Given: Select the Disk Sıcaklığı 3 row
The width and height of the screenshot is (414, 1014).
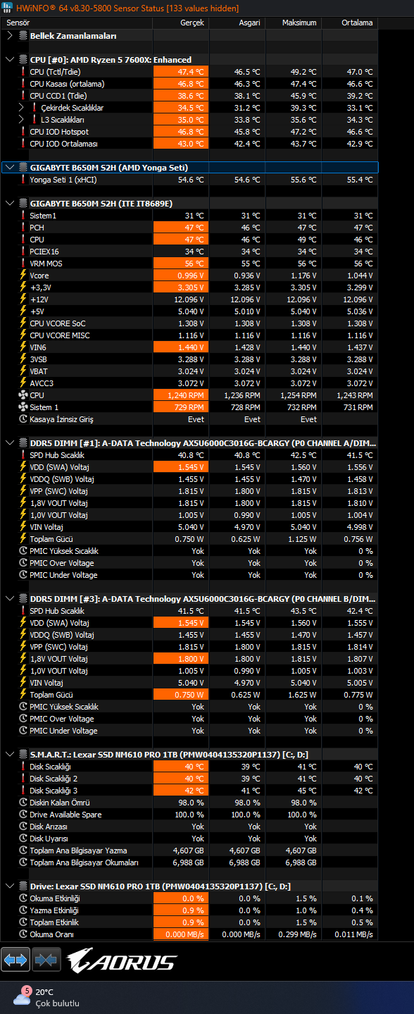Looking at the screenshot, I should (190, 791).
